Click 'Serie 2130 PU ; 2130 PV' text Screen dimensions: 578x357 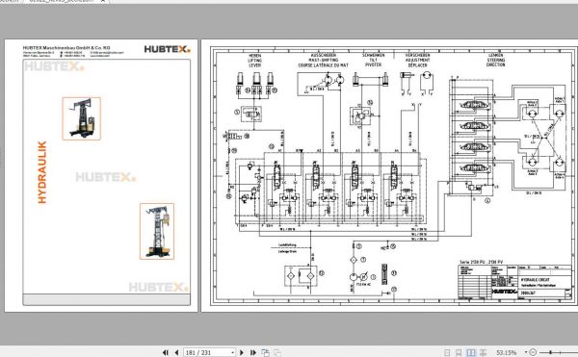point(481,262)
